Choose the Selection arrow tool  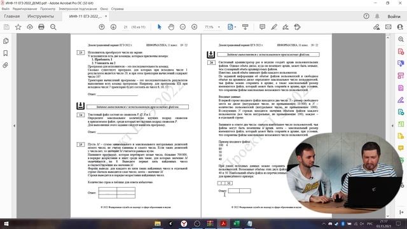click(160, 27)
